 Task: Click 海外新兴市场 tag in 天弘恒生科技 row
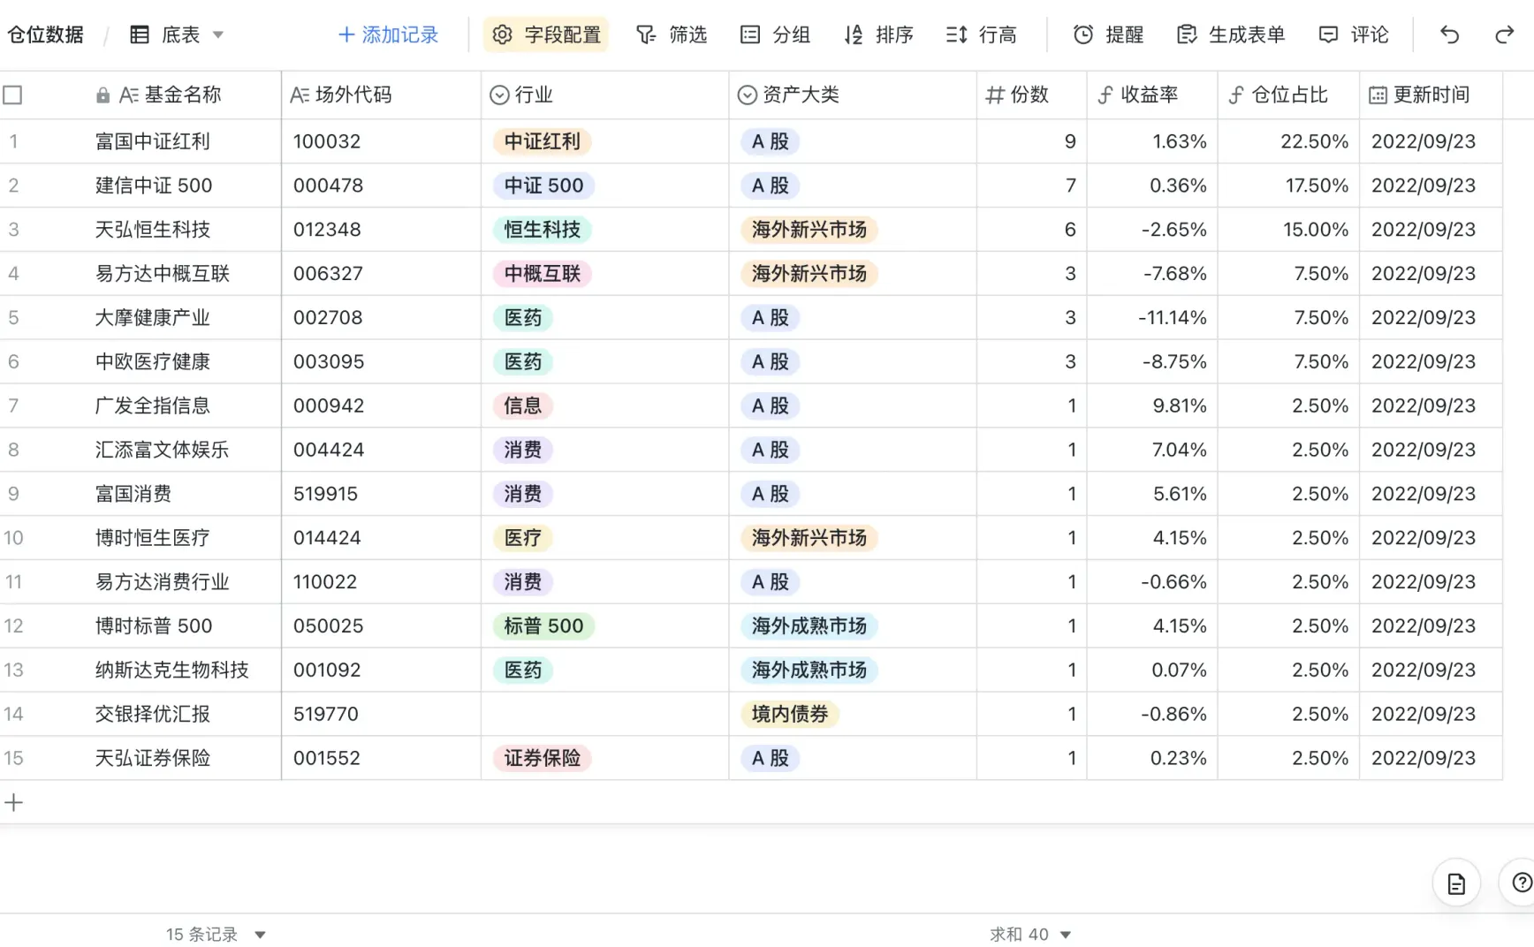point(809,230)
